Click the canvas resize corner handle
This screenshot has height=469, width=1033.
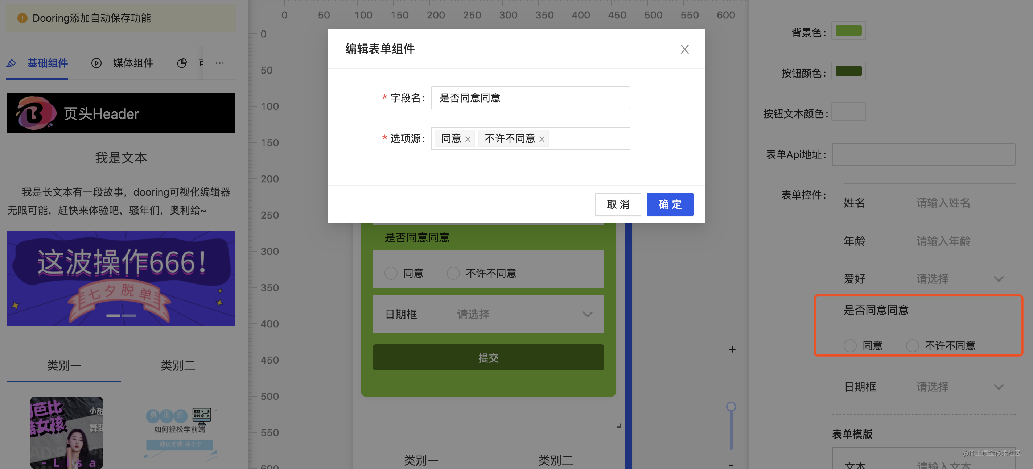619,425
